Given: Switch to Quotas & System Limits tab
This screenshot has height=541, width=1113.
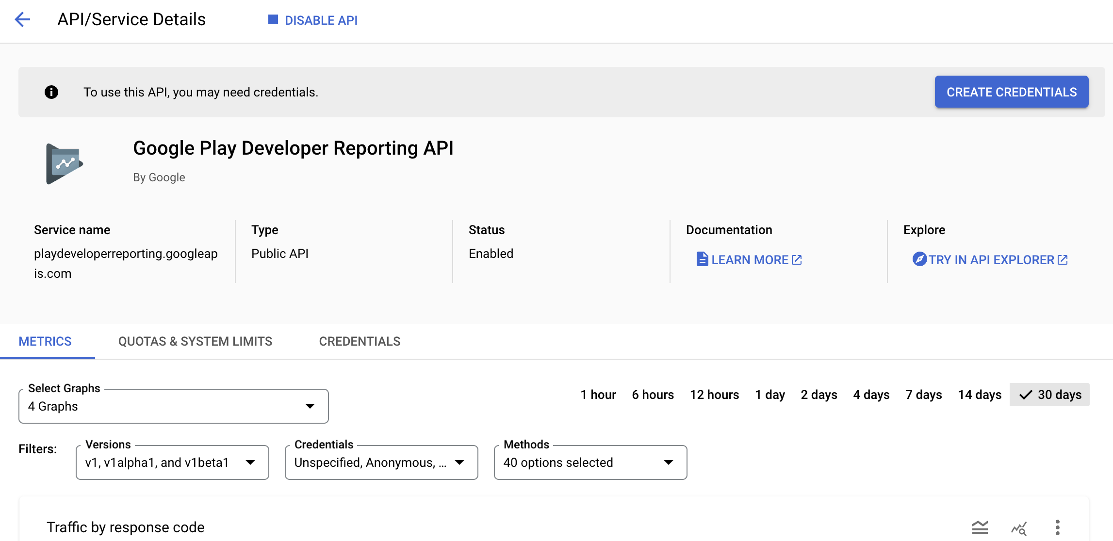Looking at the screenshot, I should (x=195, y=341).
